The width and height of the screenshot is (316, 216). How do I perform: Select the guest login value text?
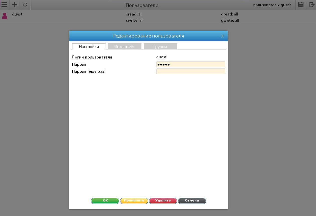click(161, 57)
